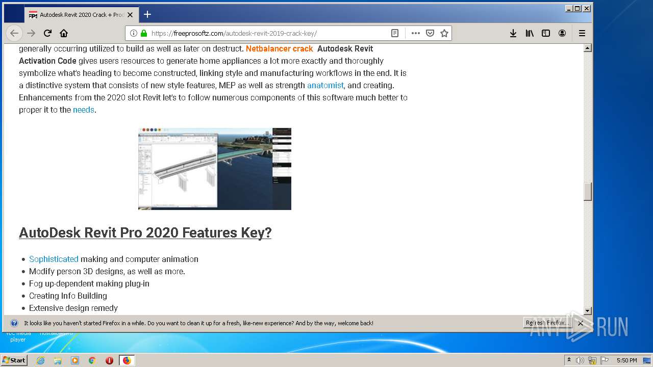Open the Netbalancer crack link
The image size is (653, 367).
(x=279, y=49)
